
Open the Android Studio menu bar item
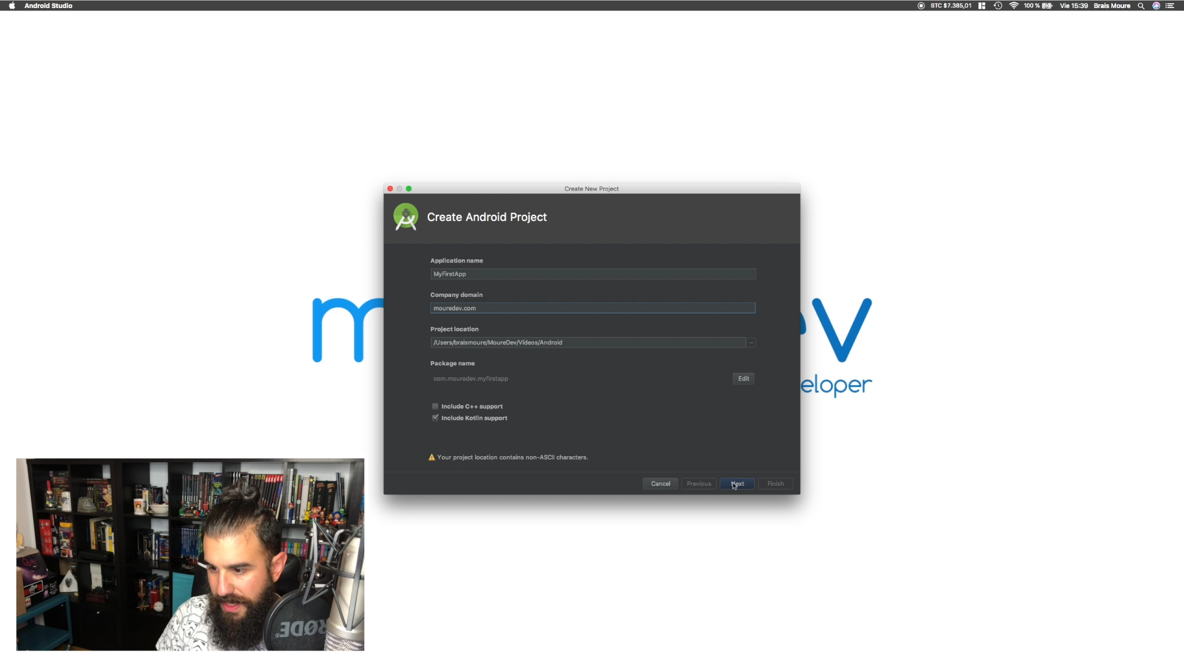pos(48,6)
